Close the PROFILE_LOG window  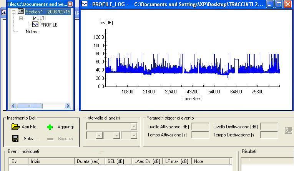287,4
